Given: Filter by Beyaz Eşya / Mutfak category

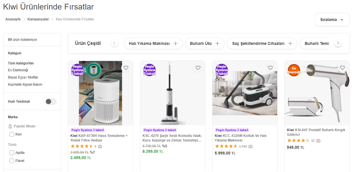Looking at the screenshot, I should pos(23,77).
